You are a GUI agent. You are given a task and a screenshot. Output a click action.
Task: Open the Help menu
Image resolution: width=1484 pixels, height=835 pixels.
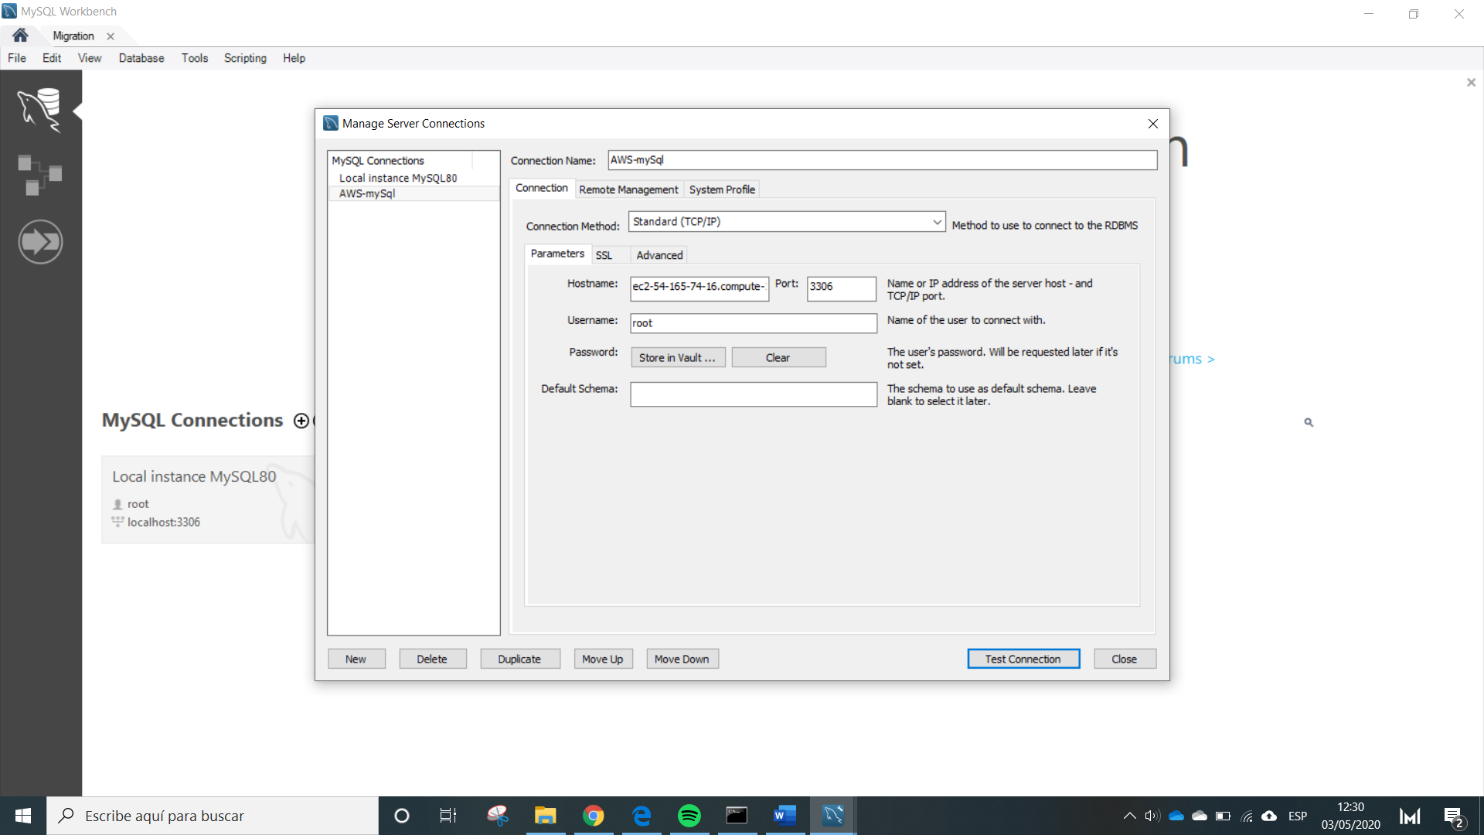tap(294, 58)
